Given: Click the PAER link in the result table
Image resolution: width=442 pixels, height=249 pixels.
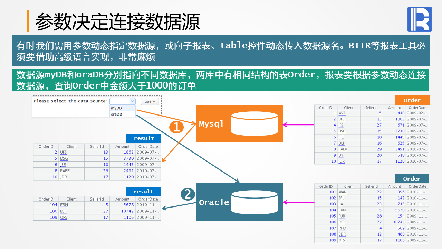Looking at the screenshot, I should [x=65, y=171].
